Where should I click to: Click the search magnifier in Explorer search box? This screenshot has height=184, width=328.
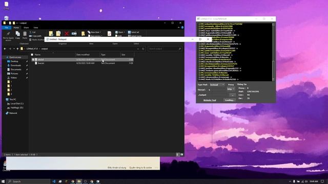180,49
